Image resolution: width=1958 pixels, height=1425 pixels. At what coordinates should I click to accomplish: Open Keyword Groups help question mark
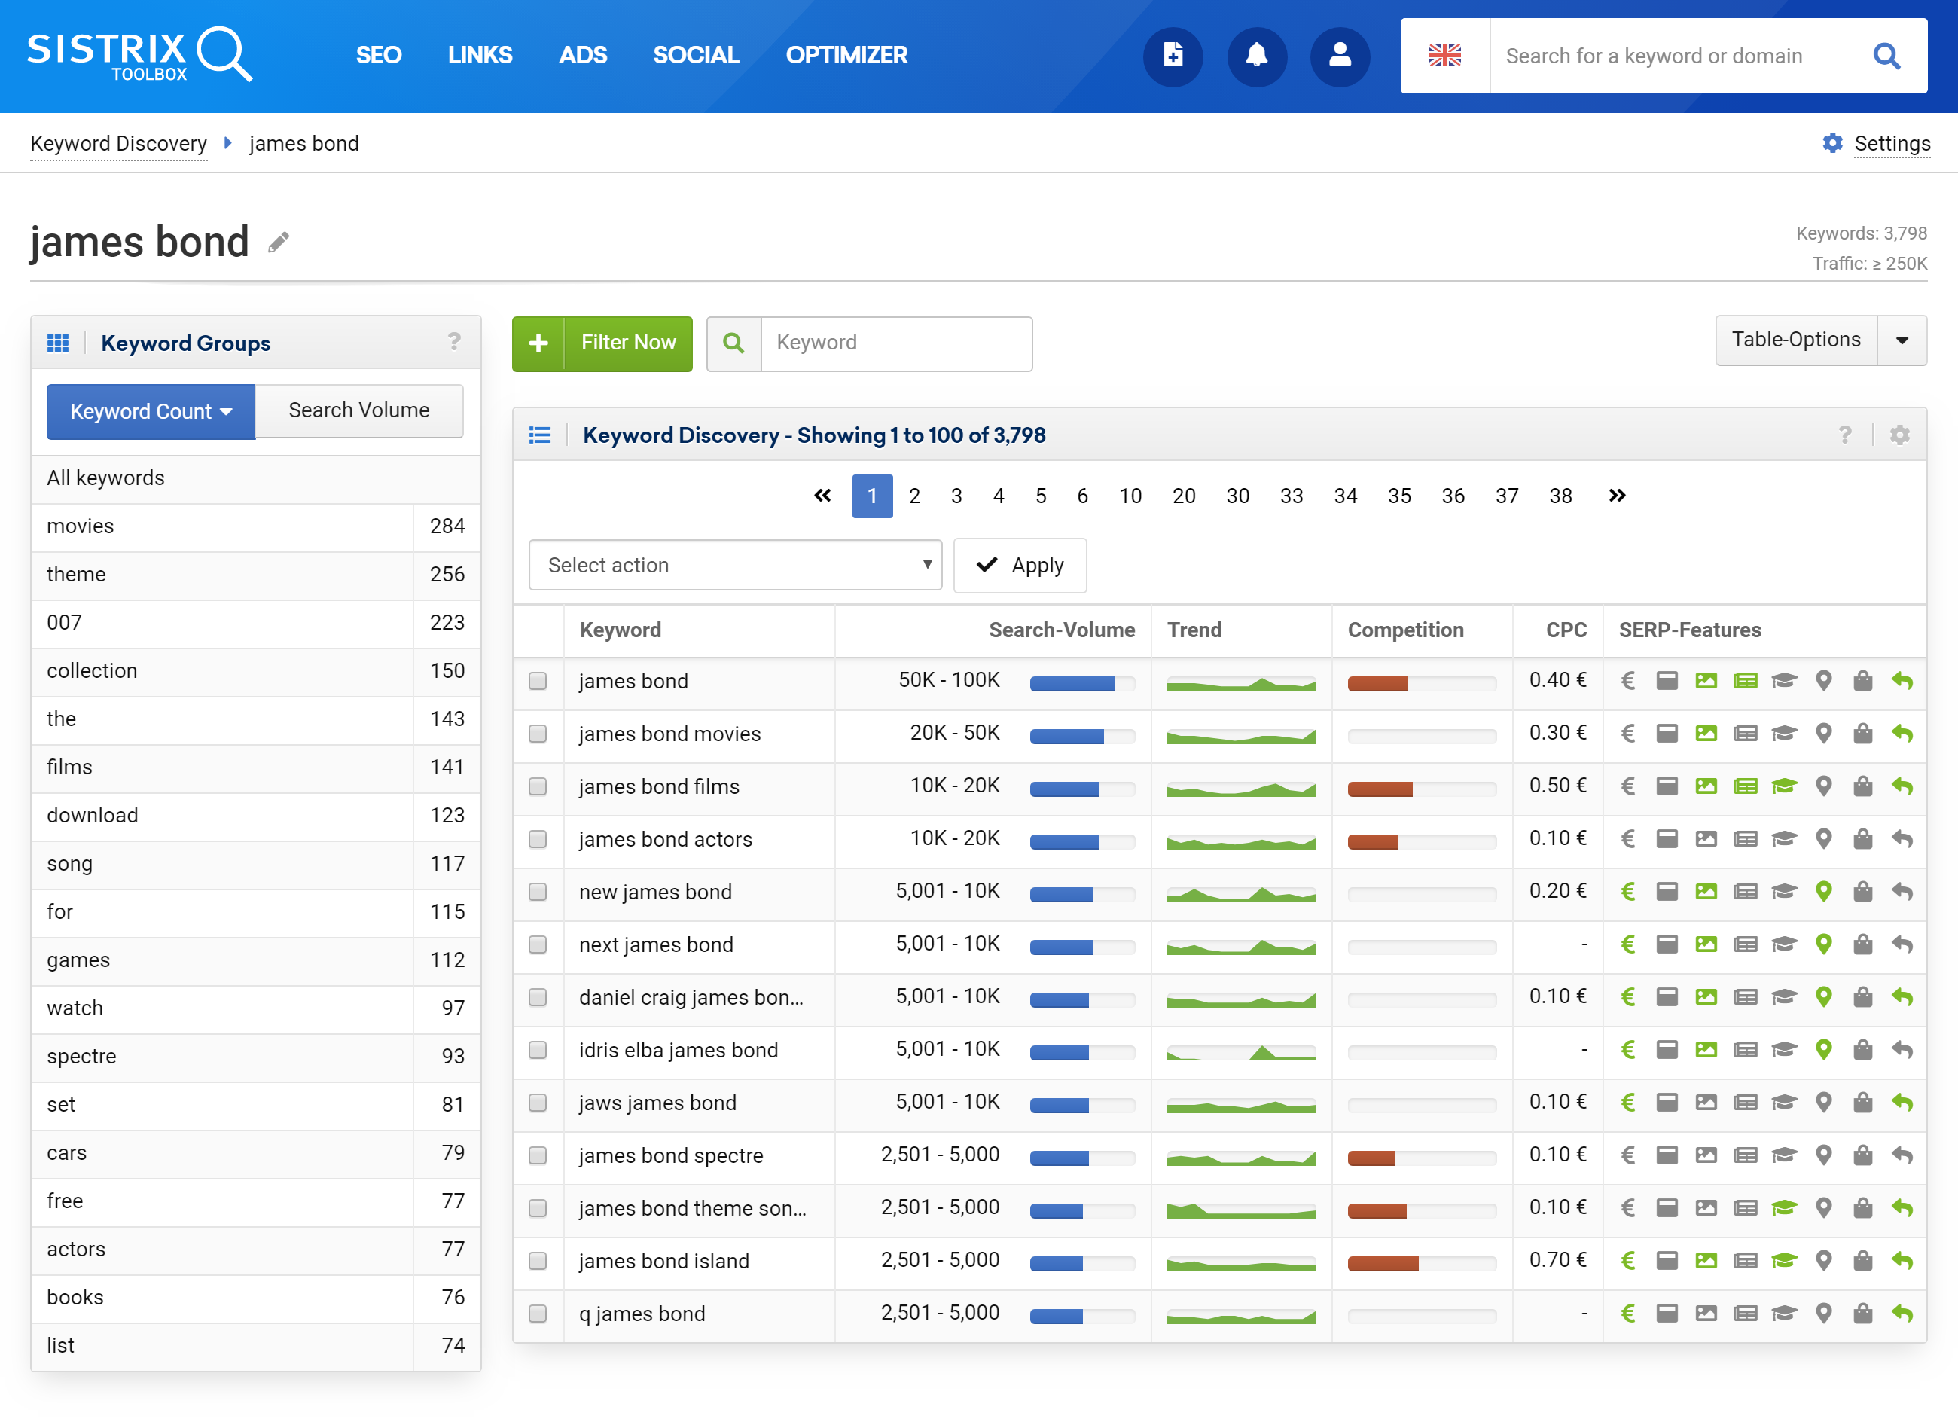[x=454, y=342]
